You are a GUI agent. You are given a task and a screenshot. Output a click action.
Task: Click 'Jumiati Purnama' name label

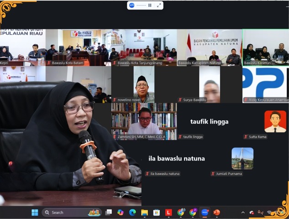coord(229,174)
